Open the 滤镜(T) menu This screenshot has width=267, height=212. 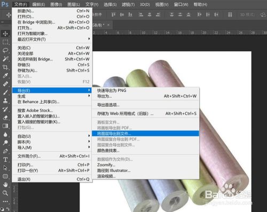128,4
